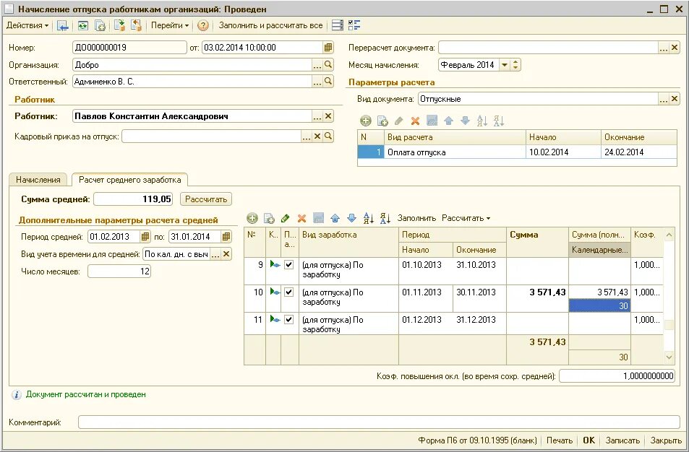Click the magnifier icon beside Организация Добро
This screenshot has width=689, height=452.
pos(328,64)
